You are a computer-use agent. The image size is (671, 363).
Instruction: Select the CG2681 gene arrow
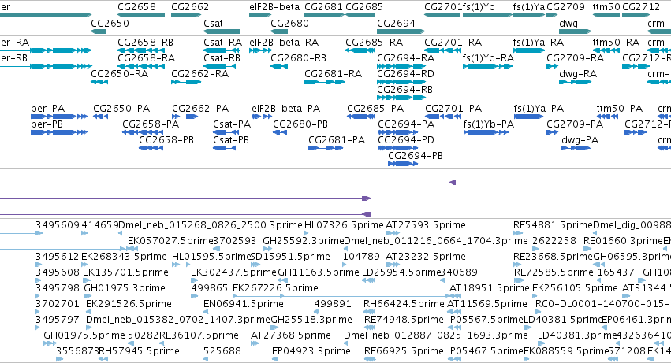[324, 15]
